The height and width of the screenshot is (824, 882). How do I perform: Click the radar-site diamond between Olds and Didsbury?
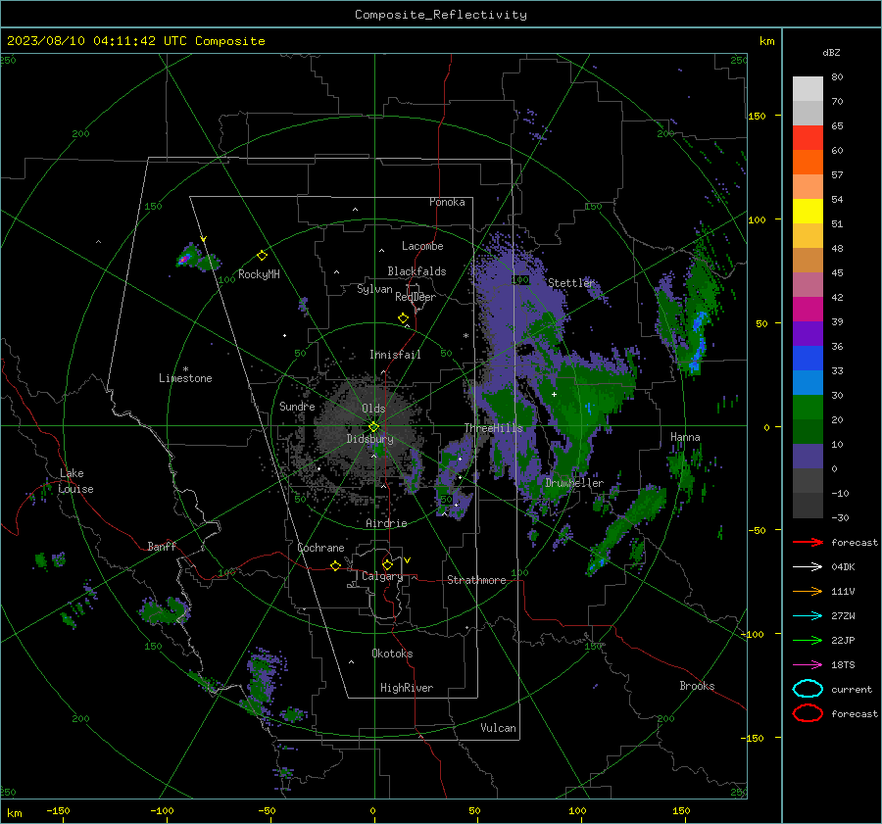coord(373,426)
